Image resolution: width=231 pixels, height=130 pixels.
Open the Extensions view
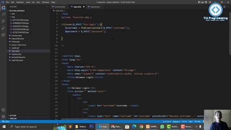pyautogui.click(x=3, y=35)
